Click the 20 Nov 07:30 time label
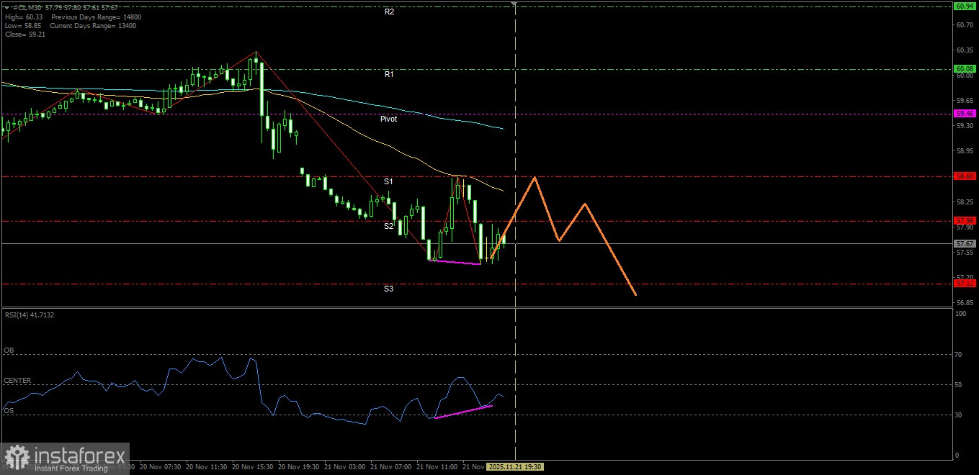This screenshot has width=979, height=475. click(161, 466)
